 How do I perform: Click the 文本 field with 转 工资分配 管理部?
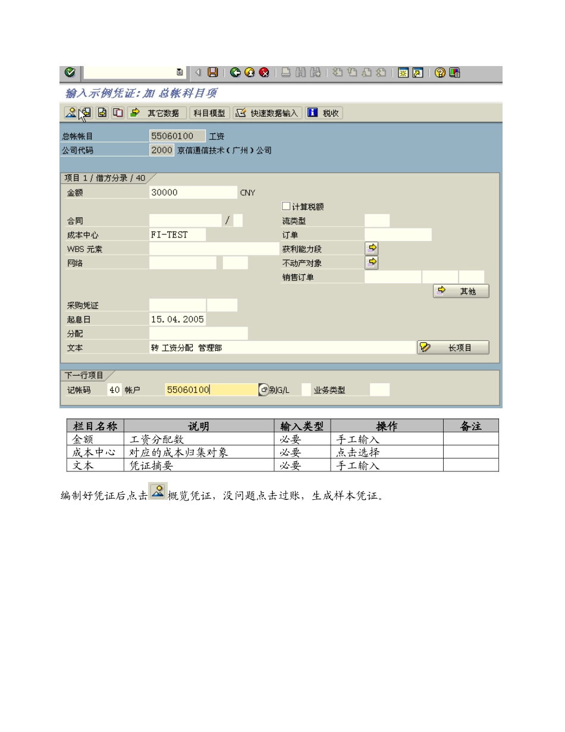click(x=282, y=348)
